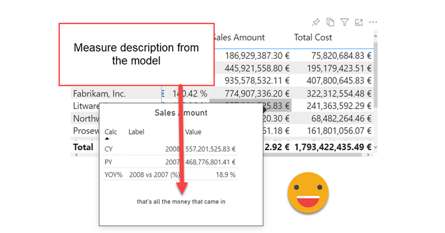
Task: Open the filter funnel icon on visual
Action: (344, 22)
